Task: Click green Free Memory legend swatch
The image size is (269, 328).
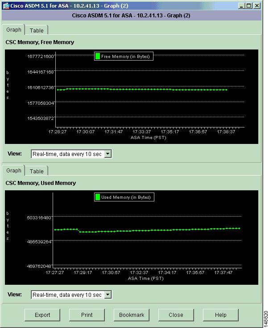Action: tap(98, 56)
